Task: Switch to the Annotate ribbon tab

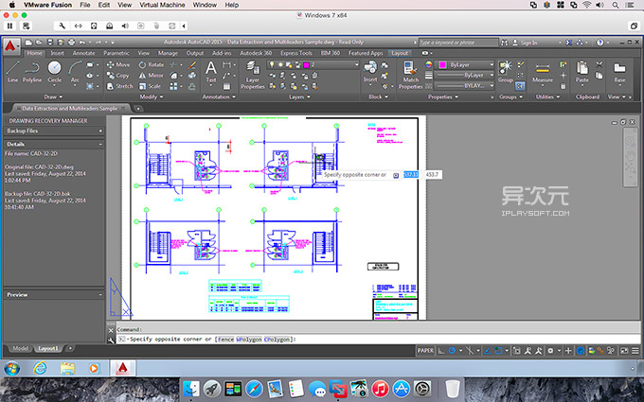Action: (x=83, y=53)
